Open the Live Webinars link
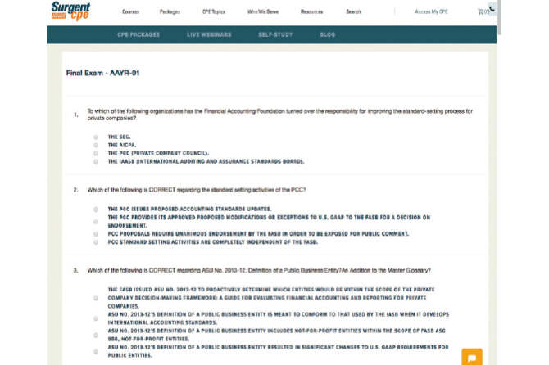The height and width of the screenshot is (365, 549). pyautogui.click(x=209, y=34)
